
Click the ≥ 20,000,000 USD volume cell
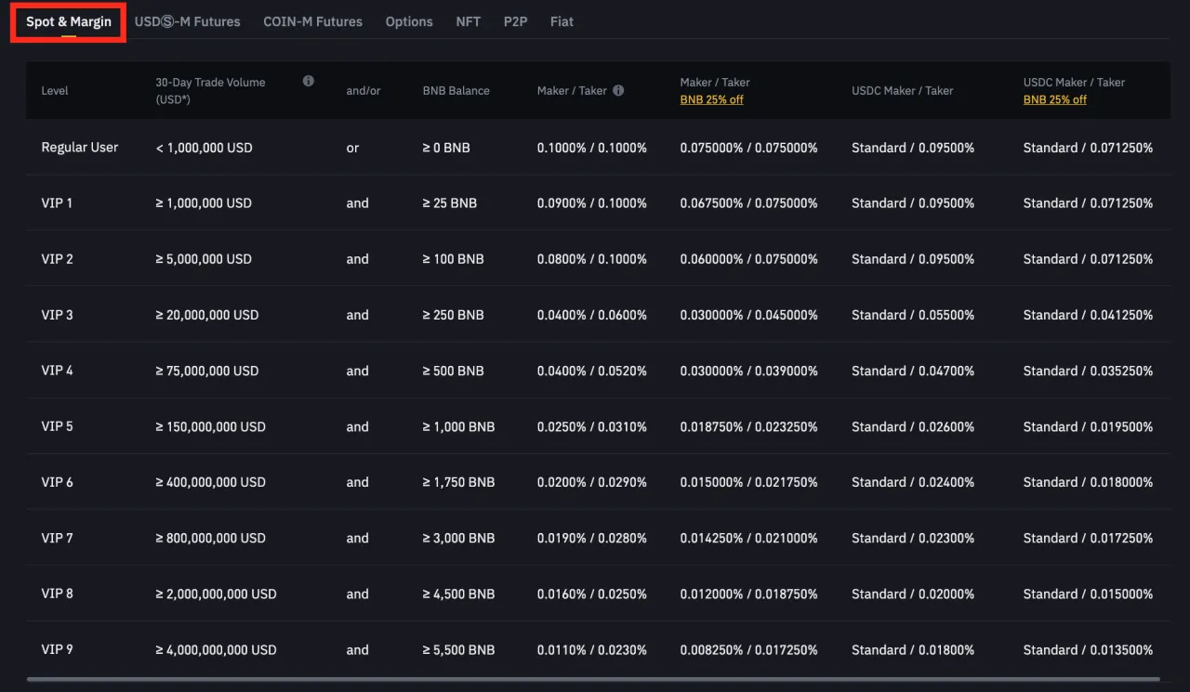click(207, 315)
